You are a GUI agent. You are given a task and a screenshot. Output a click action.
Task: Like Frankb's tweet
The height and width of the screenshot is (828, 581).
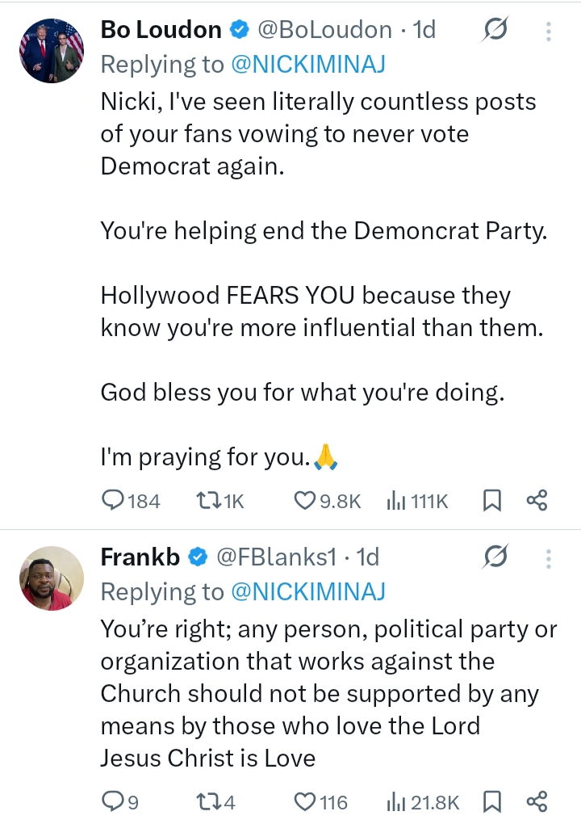coord(321,803)
